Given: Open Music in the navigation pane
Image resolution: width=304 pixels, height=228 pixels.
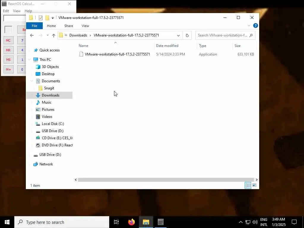Looking at the screenshot, I should pyautogui.click(x=47, y=102).
